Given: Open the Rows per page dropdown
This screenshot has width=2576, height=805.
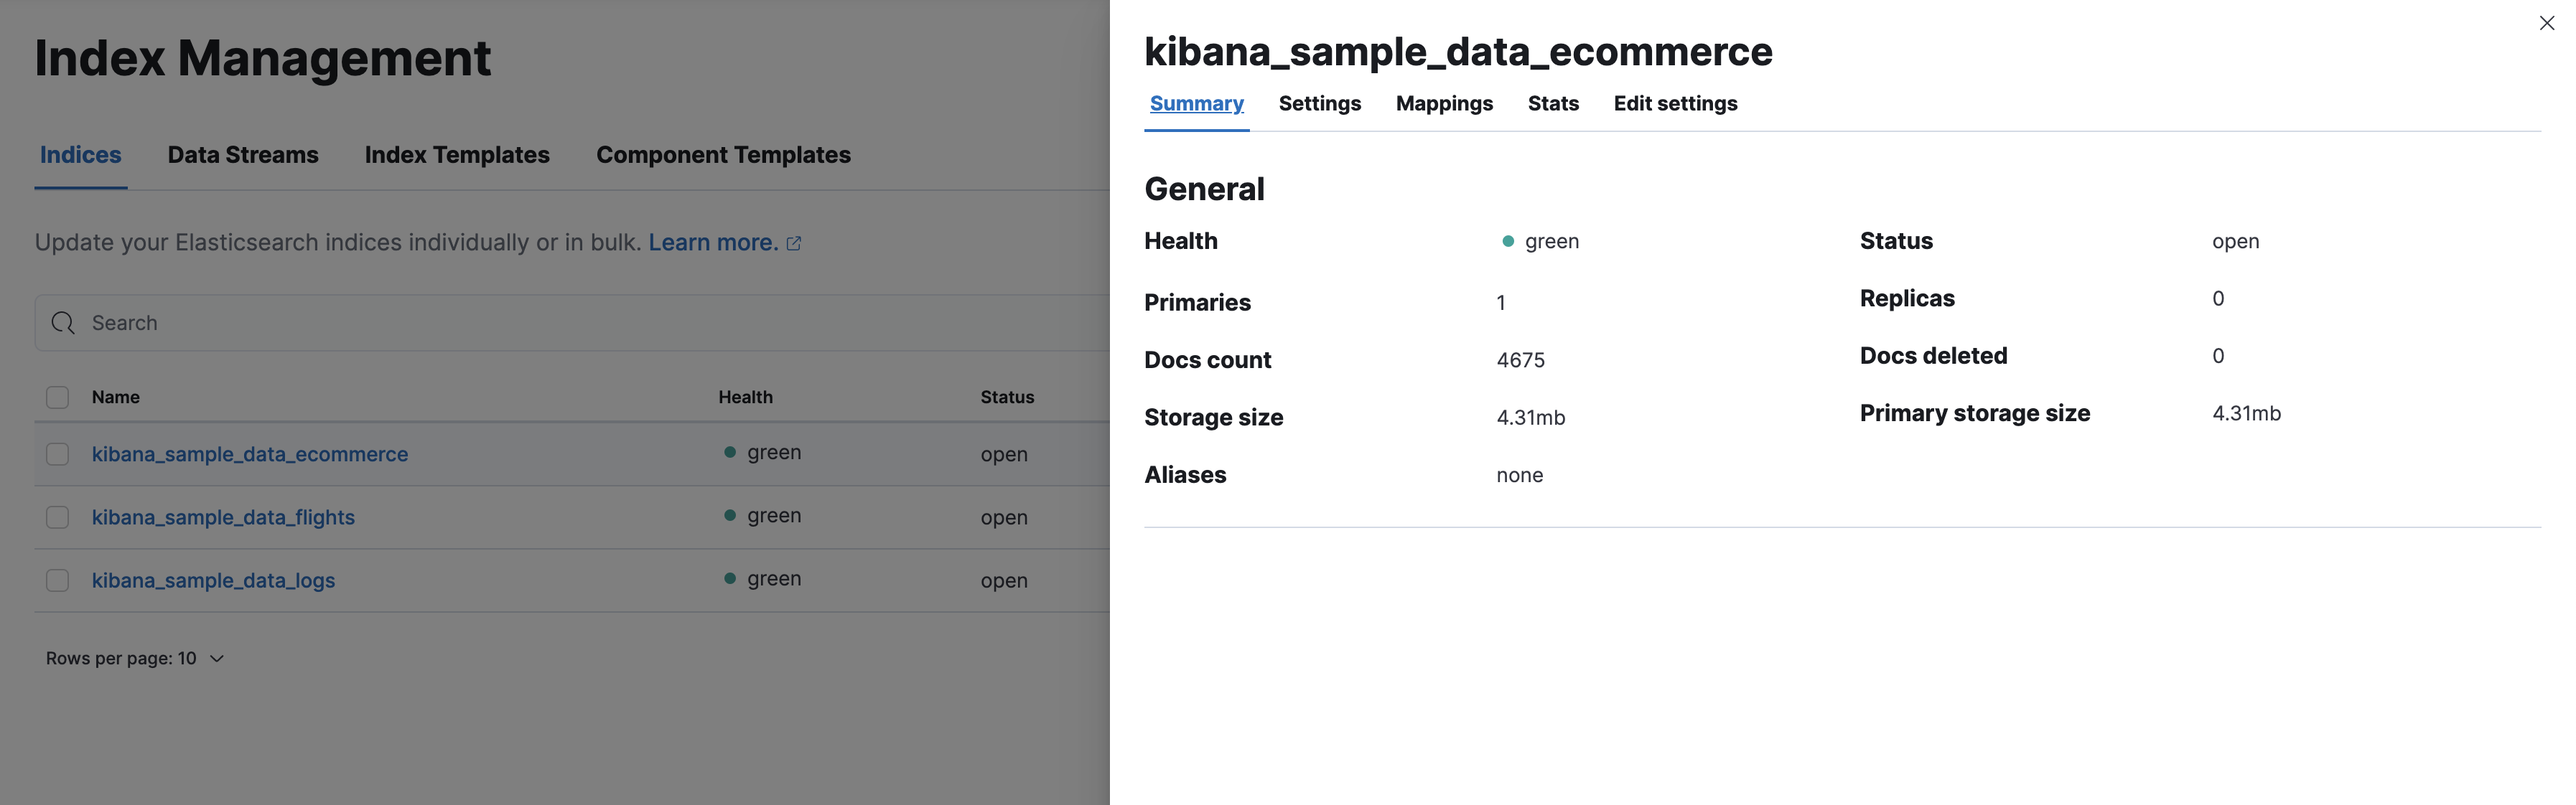Looking at the screenshot, I should click(134, 657).
